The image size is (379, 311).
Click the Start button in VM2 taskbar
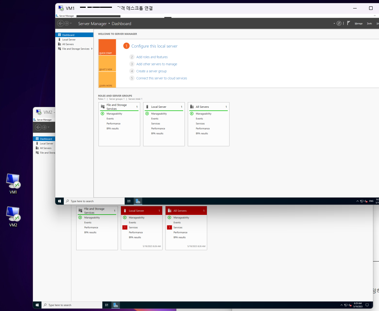[37, 305]
